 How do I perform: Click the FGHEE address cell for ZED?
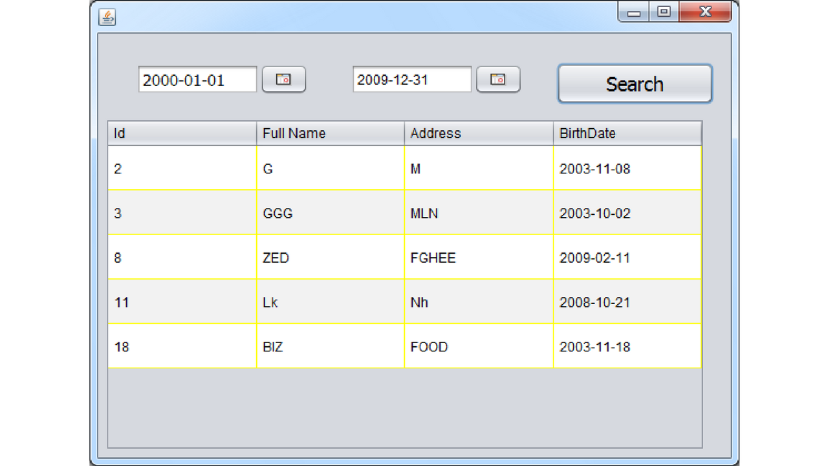(x=479, y=256)
